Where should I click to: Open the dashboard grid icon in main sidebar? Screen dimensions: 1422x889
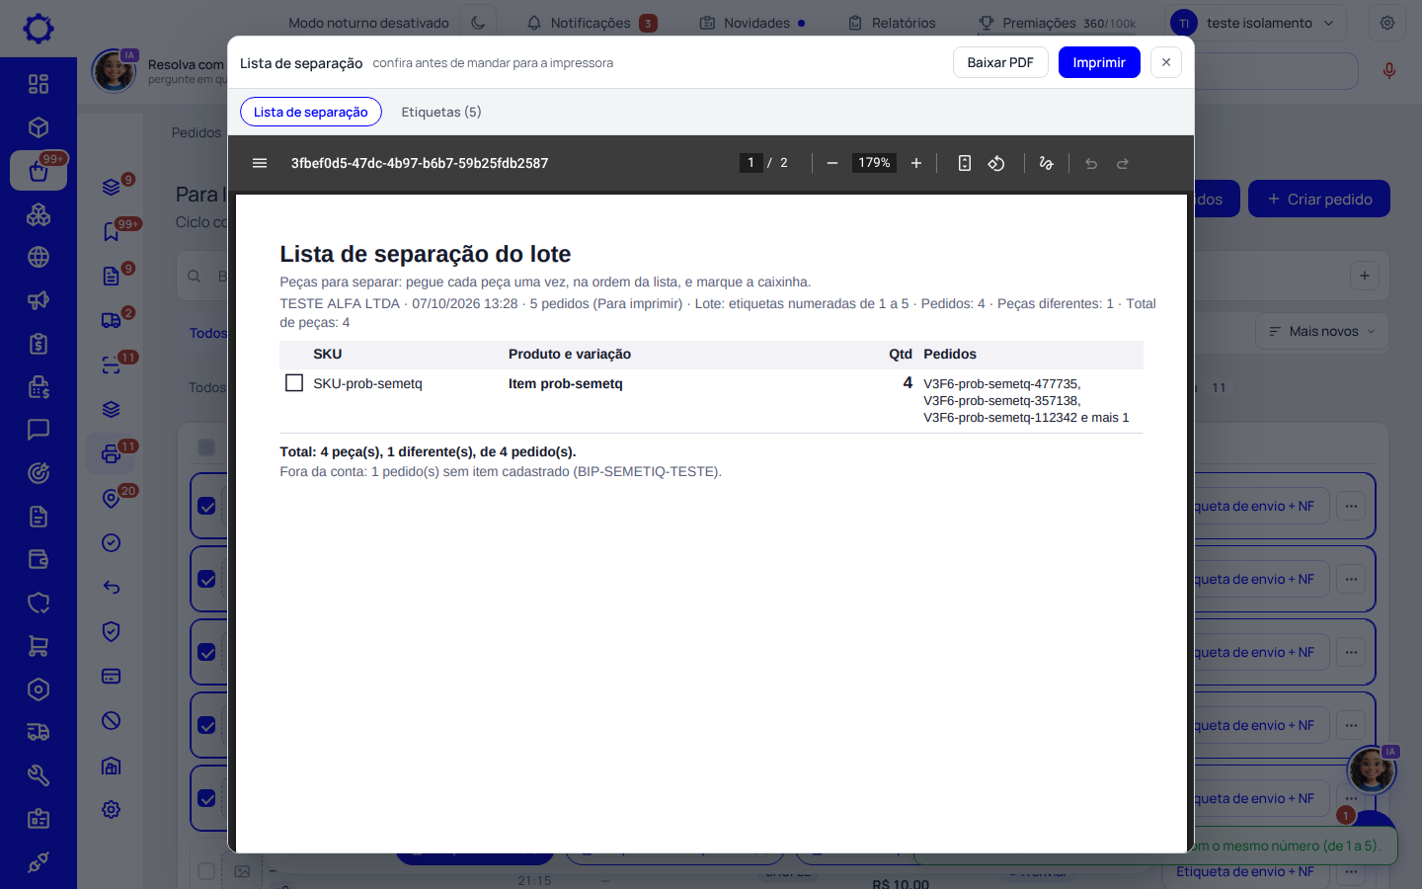(x=39, y=84)
